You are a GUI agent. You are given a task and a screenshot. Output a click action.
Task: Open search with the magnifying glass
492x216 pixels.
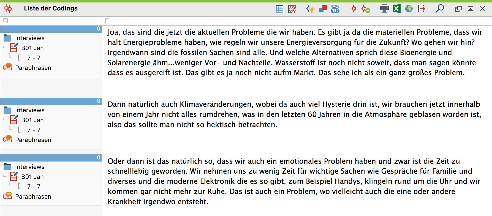(440, 9)
